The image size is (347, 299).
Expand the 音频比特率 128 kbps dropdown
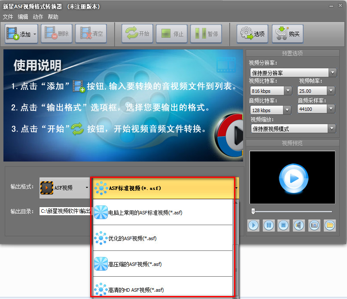click(x=287, y=110)
